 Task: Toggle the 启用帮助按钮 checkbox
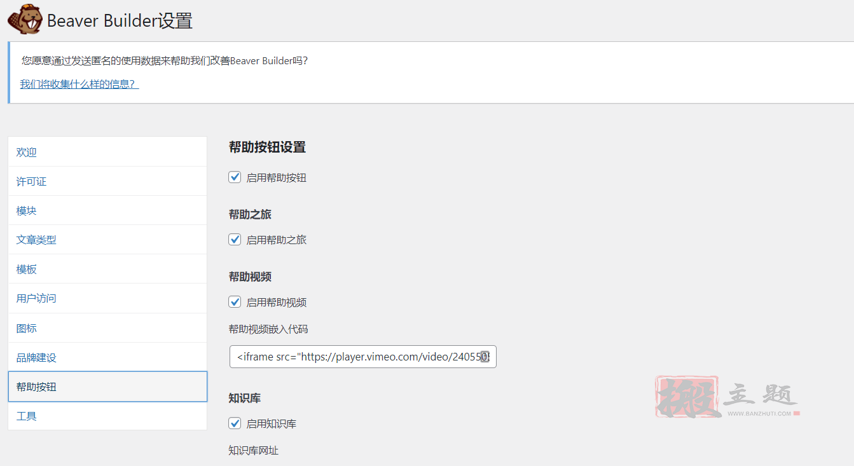[x=235, y=177]
